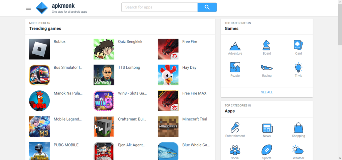Open the Craftsman game icon
This screenshot has height=160, width=342.
point(104,127)
